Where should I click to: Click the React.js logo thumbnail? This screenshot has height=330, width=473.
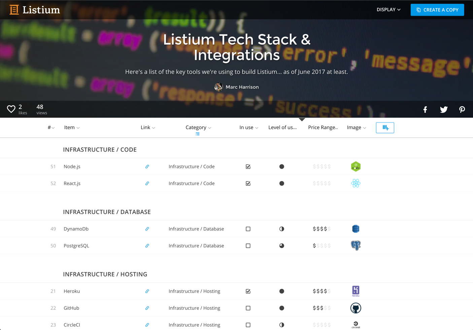click(356, 183)
